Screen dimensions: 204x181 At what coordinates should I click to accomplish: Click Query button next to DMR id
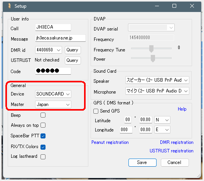(73, 50)
